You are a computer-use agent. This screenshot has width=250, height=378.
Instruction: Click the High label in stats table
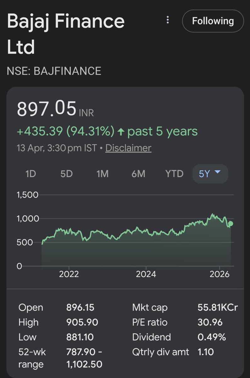pos(28,322)
